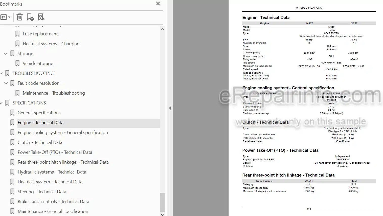Click bookmark icon beside Electrical system - Technical Data

pyautogui.click(x=12, y=182)
